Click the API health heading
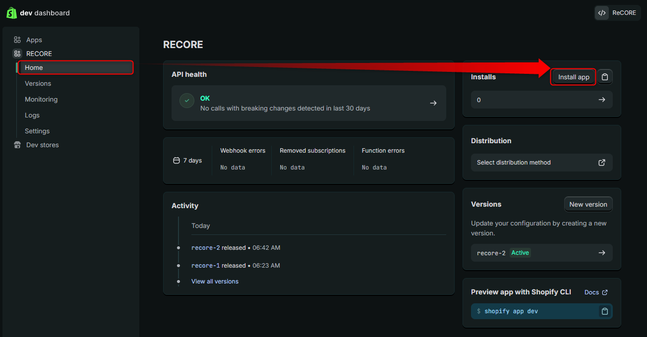This screenshot has width=647, height=337. pyautogui.click(x=189, y=74)
